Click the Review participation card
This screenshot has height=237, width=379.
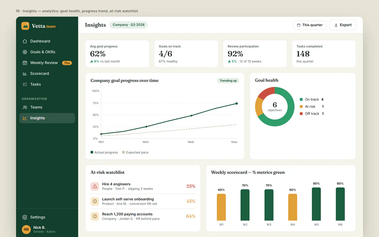255,54
